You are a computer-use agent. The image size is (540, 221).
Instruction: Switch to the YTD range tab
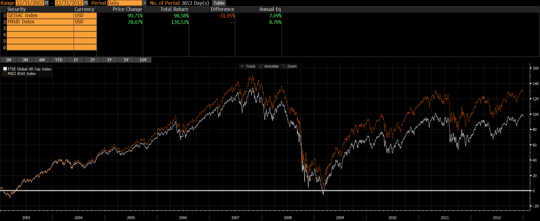tap(58, 60)
